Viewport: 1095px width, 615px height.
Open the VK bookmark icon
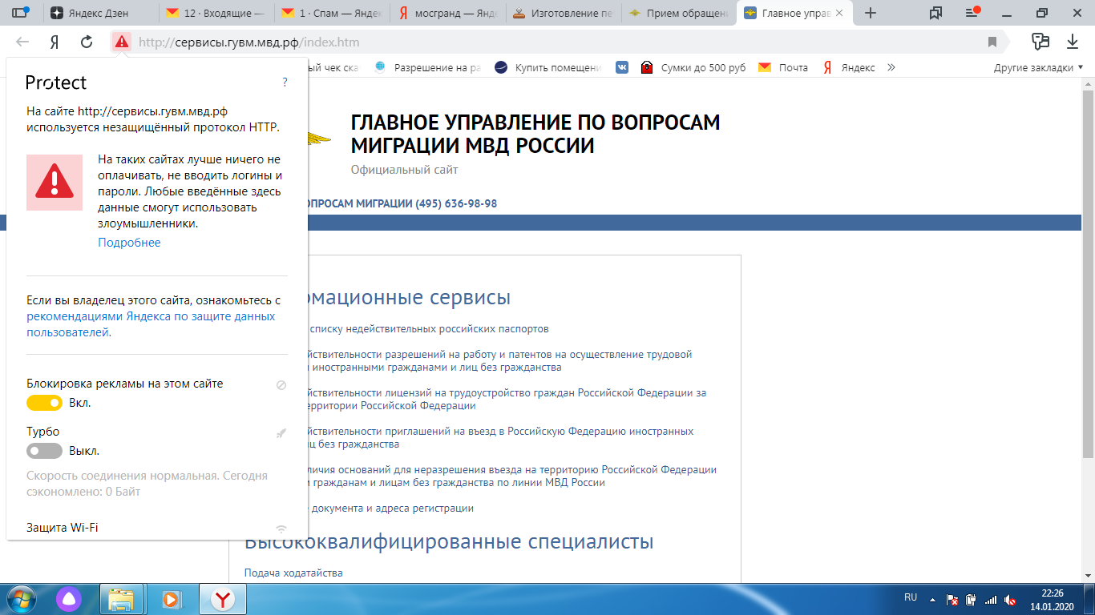click(x=622, y=68)
